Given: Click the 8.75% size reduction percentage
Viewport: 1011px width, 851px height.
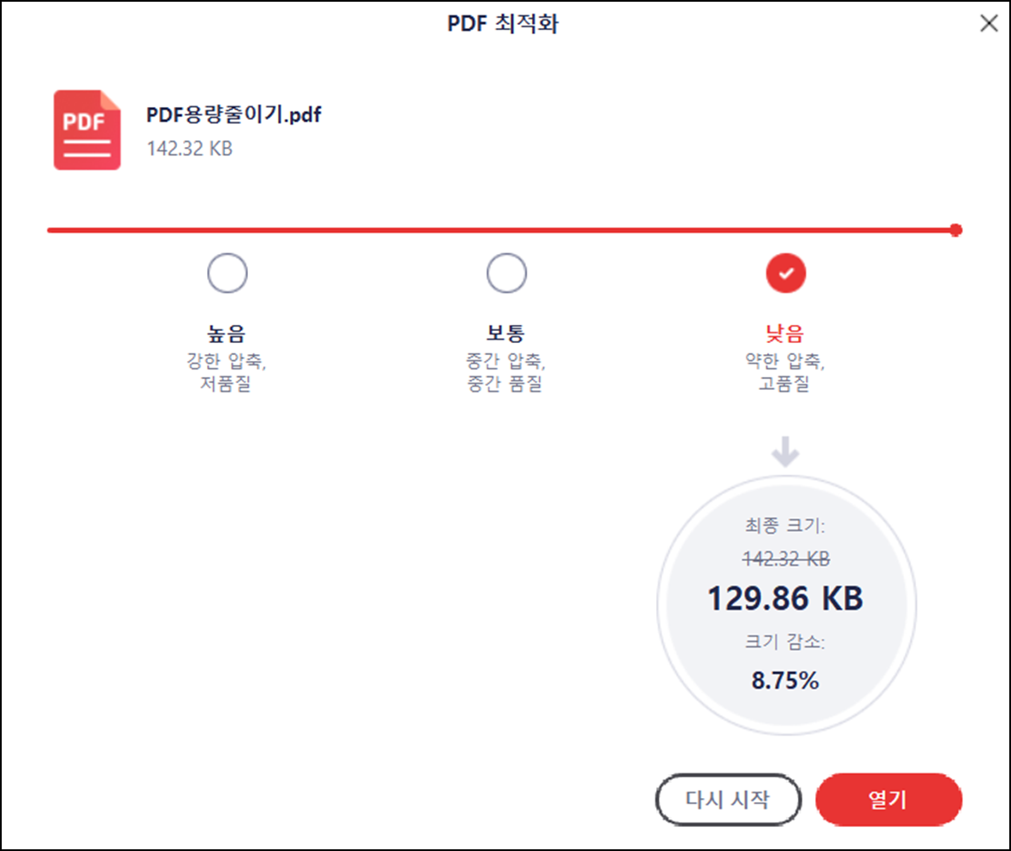Looking at the screenshot, I should click(784, 681).
